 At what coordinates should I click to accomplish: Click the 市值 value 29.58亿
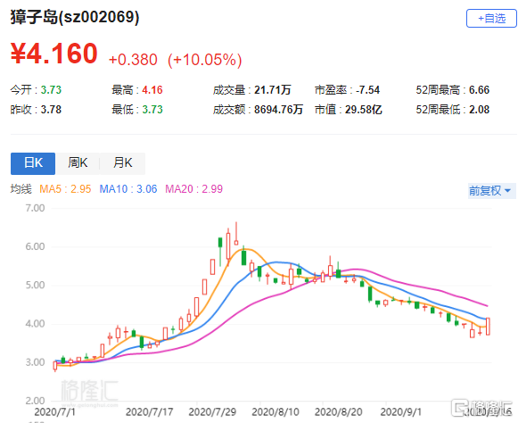364,110
